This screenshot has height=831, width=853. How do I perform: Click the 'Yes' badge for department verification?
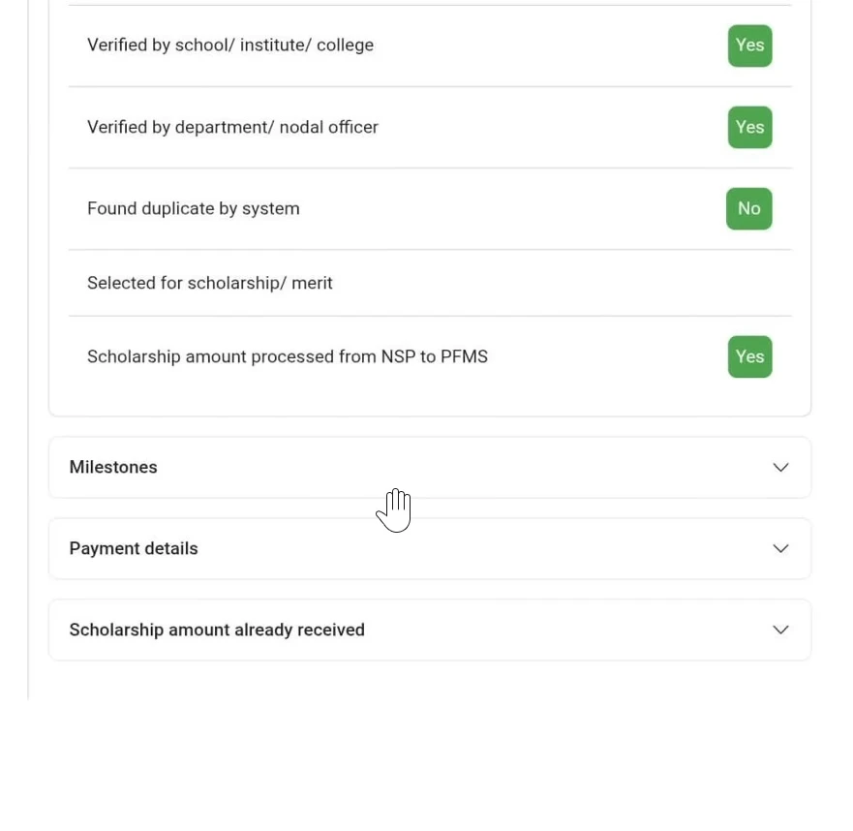(x=749, y=127)
